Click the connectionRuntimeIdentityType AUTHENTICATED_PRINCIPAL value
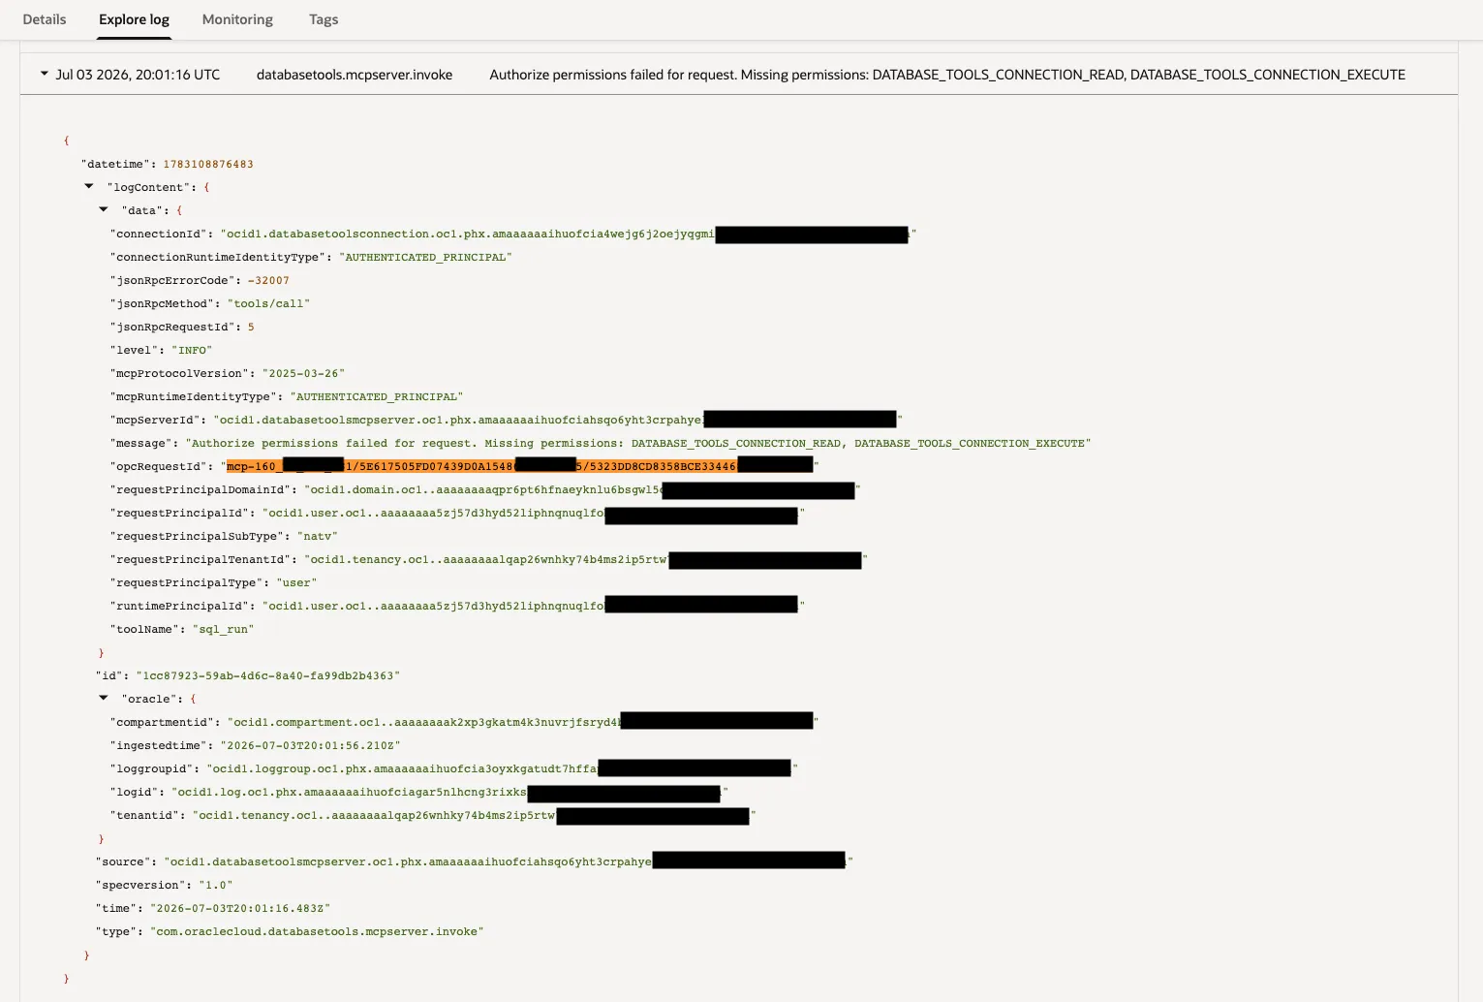Screen dimensions: 1483x1002 pyautogui.click(x=426, y=257)
